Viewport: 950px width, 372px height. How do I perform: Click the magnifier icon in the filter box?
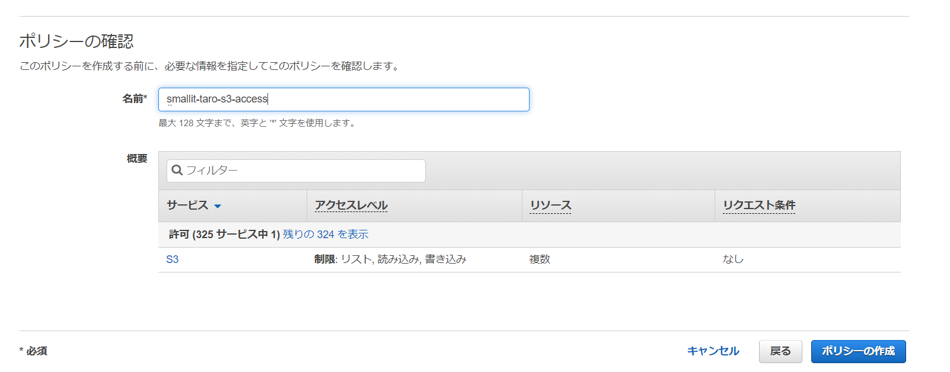[177, 171]
